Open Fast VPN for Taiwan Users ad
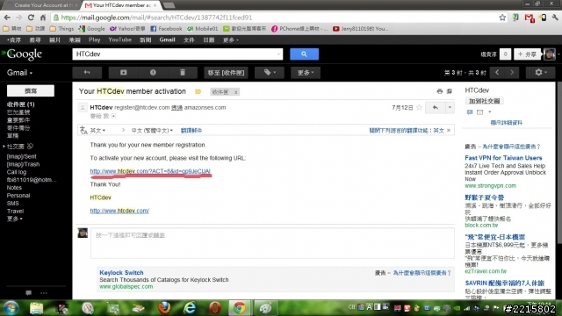Viewport: 562px width, 316px height. (x=503, y=158)
